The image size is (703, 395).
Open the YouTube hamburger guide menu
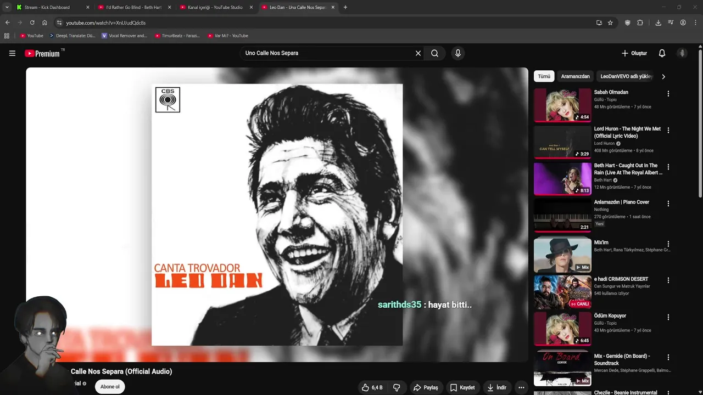(x=12, y=53)
